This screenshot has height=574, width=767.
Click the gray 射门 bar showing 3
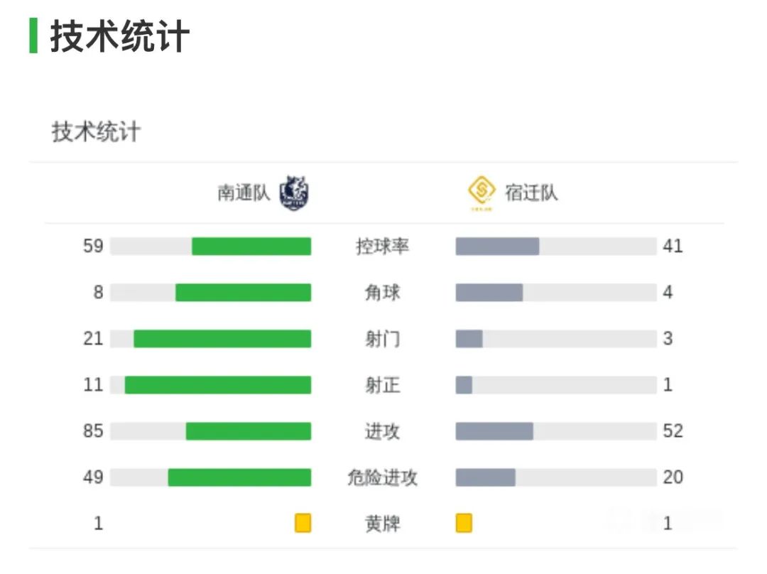(x=469, y=339)
